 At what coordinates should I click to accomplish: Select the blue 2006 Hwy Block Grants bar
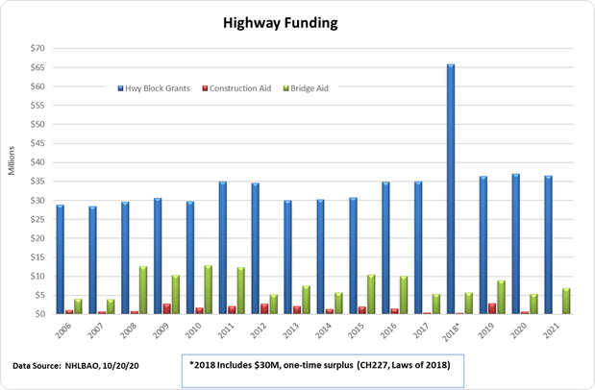click(x=60, y=259)
